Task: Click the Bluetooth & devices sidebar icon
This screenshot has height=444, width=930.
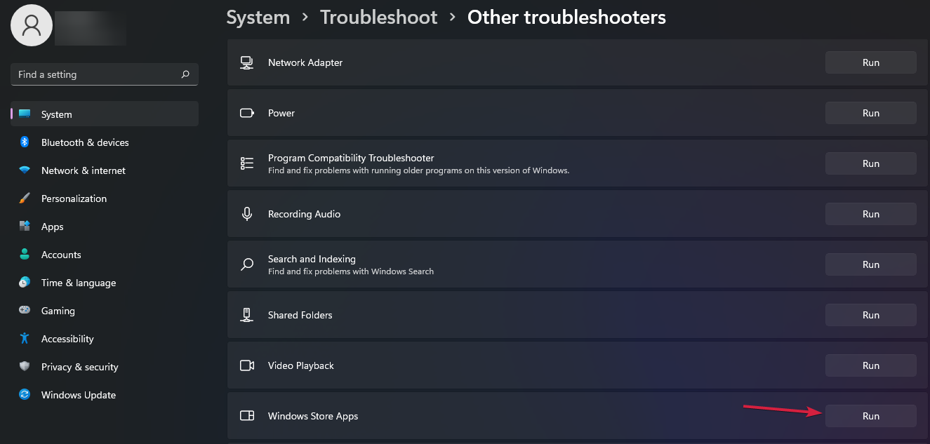Action: coord(25,142)
